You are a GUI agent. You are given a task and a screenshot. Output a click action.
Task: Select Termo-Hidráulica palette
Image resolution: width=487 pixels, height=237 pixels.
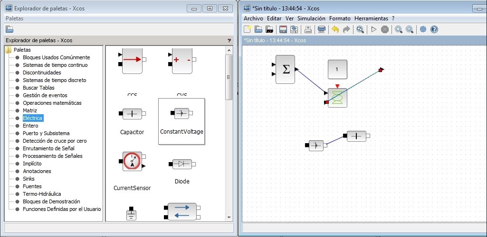42,194
